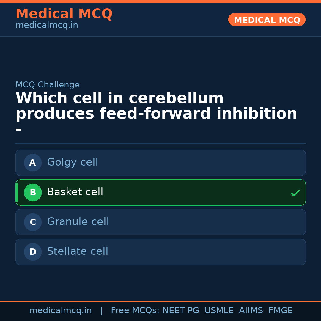Open the medicalmcq.in link in the footer
The image size is (321, 321).
(60, 311)
